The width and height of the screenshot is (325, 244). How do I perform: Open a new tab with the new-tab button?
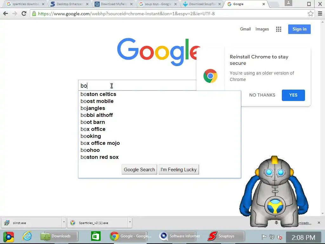tap(274, 4)
